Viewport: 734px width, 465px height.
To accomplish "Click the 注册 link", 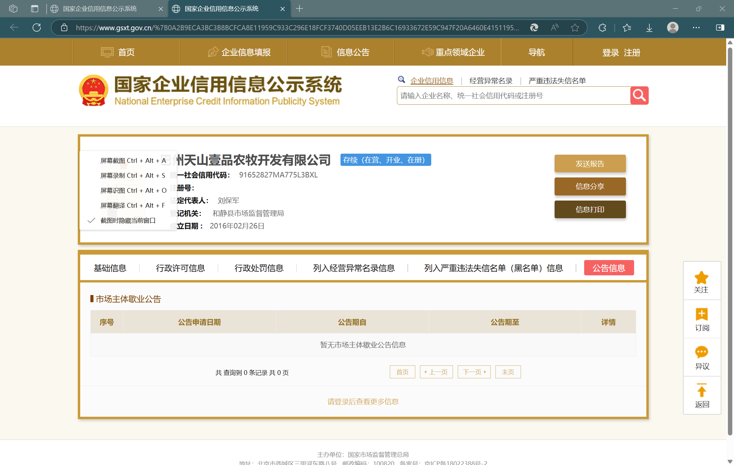I will (x=632, y=53).
